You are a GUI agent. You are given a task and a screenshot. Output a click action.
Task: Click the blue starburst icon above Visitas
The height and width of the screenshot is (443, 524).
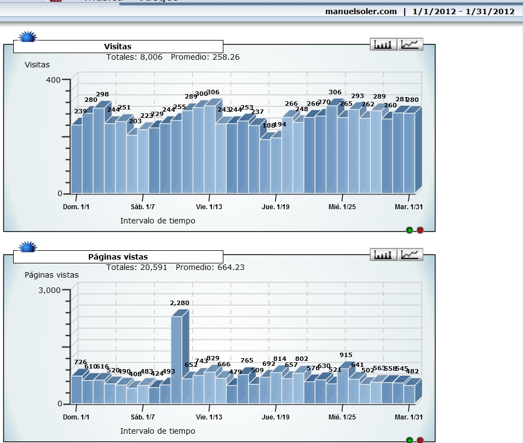(x=27, y=37)
